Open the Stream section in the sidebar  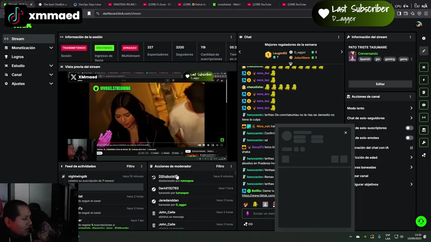29,39
